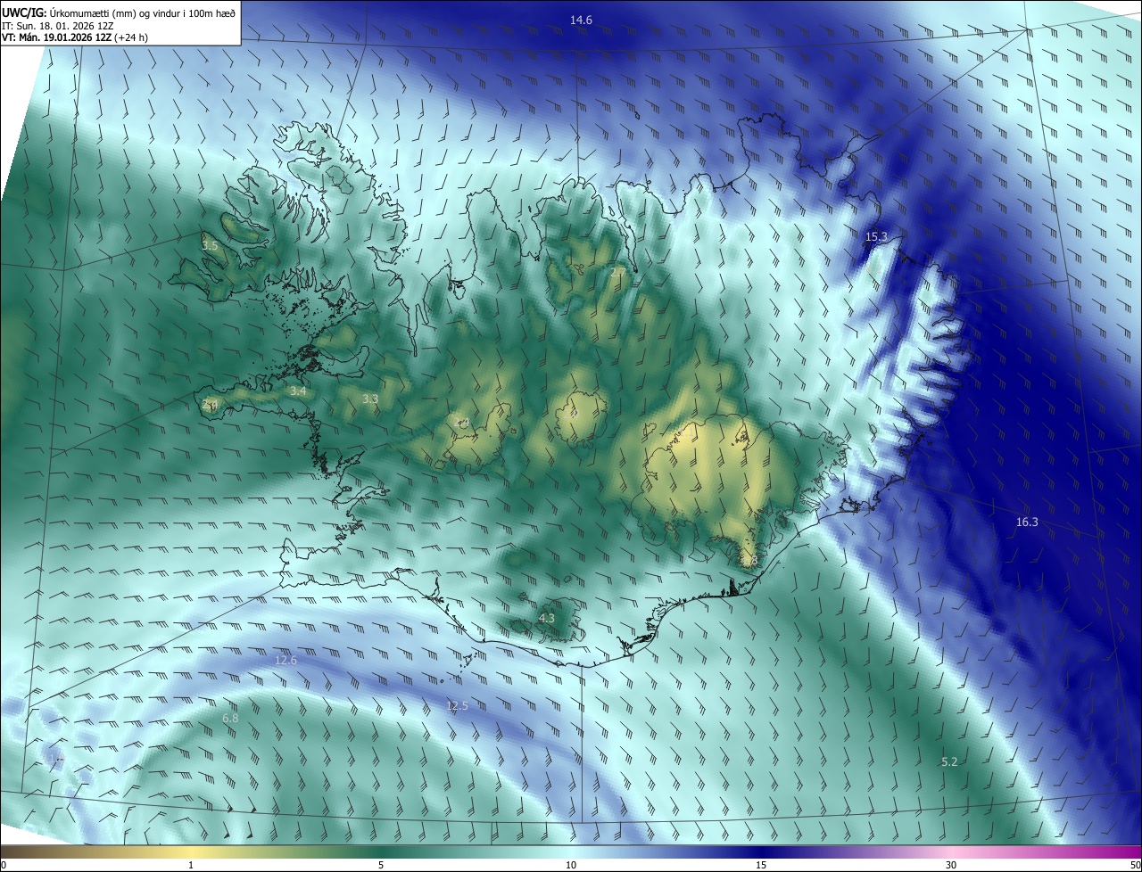Click the 6.8 value on the map
The image size is (1142, 872).
(230, 718)
